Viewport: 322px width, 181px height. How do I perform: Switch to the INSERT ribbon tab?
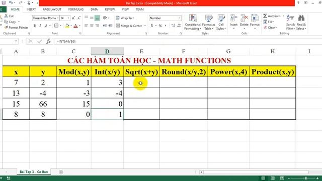[x=31, y=9]
